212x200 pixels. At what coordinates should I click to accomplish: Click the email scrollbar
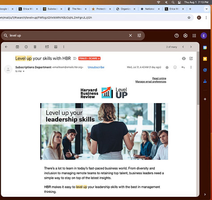coord(198,78)
